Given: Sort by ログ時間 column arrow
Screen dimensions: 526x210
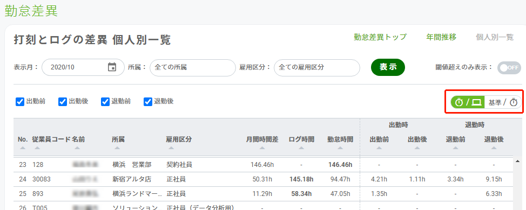Looking at the screenshot, I should point(301,148).
